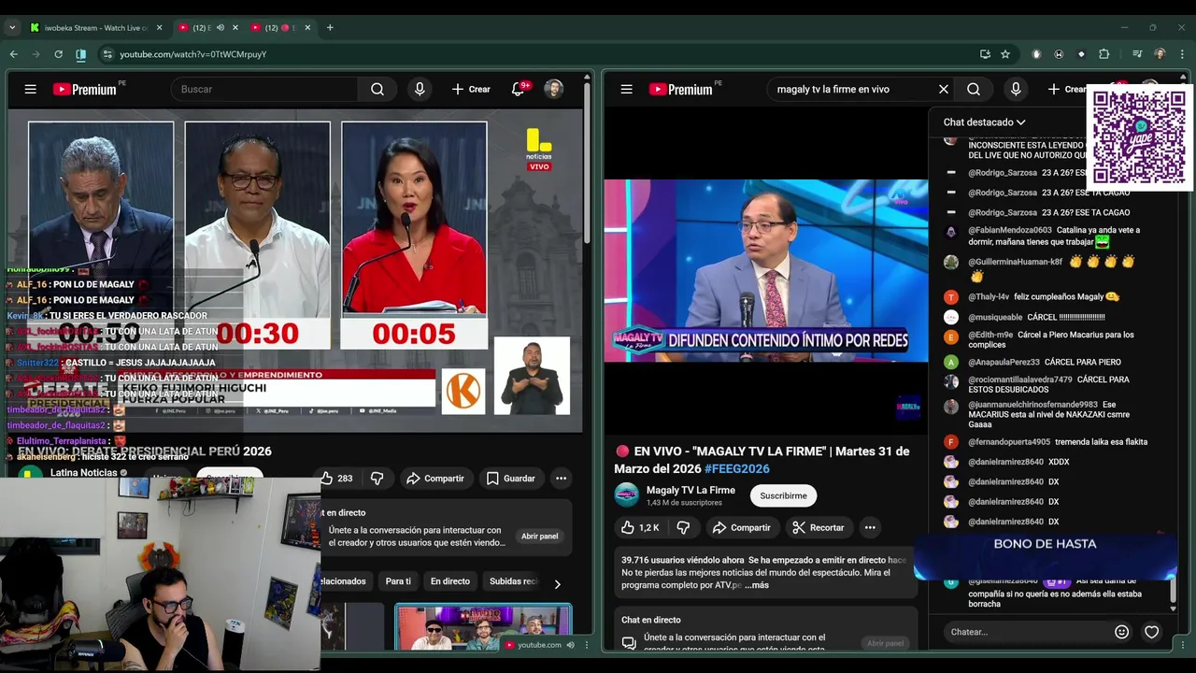Open the 'Latina Noticias' channel name
1196x673 pixels.
pos(83,473)
